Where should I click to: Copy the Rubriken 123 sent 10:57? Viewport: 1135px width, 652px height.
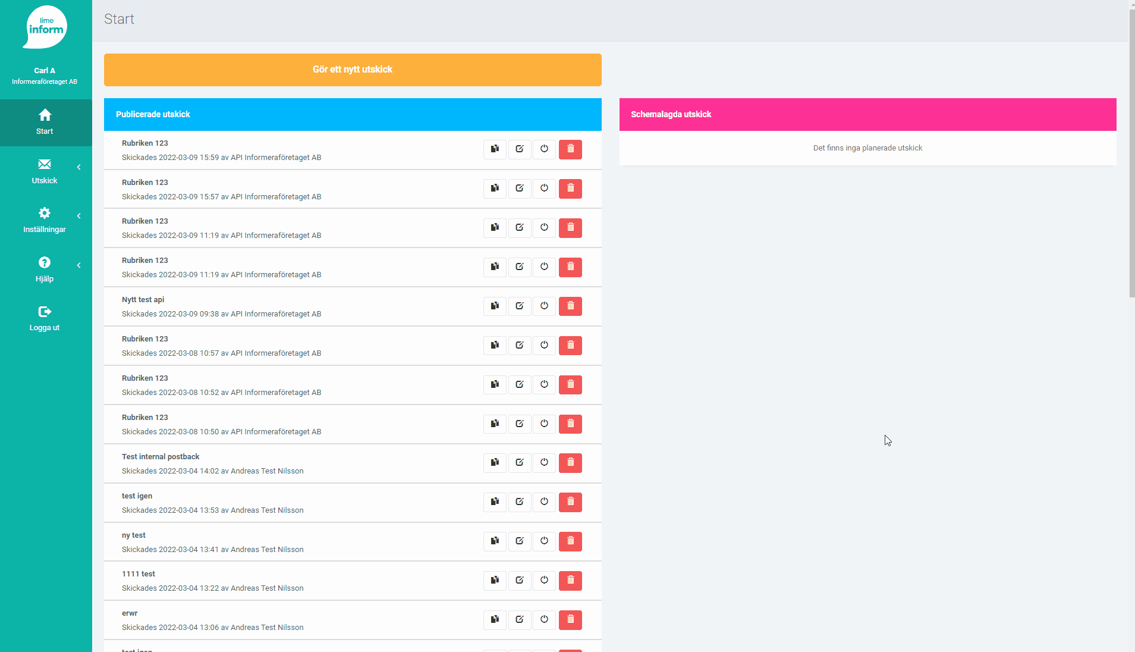click(495, 346)
